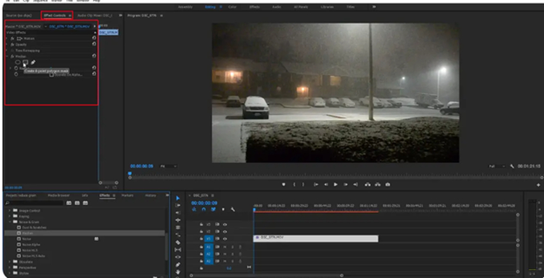Viewport: 544px width, 278px height.
Task: Toggle the Median effect fx switch
Action: coord(13,56)
